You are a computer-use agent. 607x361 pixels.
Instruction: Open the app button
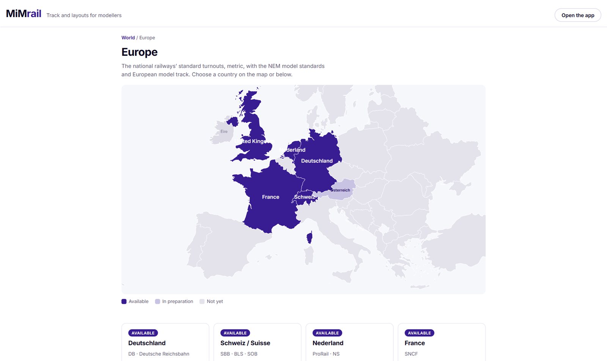tap(578, 15)
